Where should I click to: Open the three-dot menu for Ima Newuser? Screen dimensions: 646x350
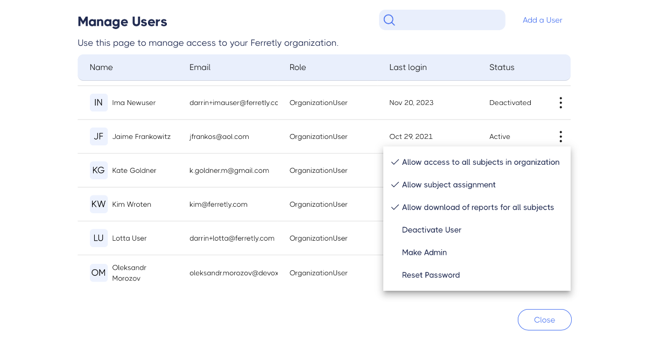click(561, 102)
